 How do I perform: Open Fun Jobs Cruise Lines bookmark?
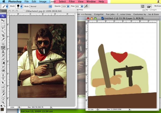click(x=118, y=14)
